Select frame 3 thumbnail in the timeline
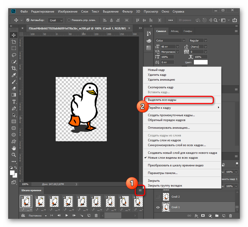The width and height of the screenshot is (248, 227). point(53,201)
